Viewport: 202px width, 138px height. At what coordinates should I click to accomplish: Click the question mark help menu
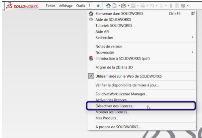89,6
